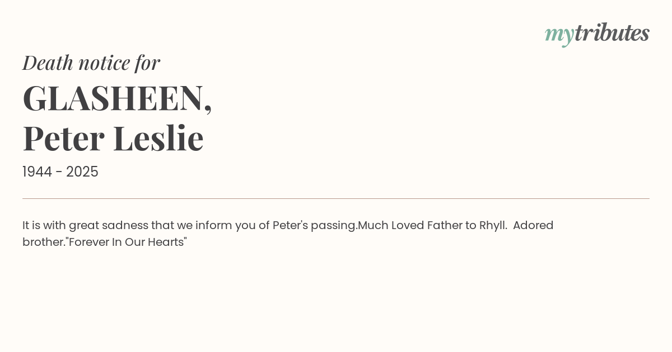Click the words "Peter's passing"
672x352 pixels.
click(x=315, y=226)
